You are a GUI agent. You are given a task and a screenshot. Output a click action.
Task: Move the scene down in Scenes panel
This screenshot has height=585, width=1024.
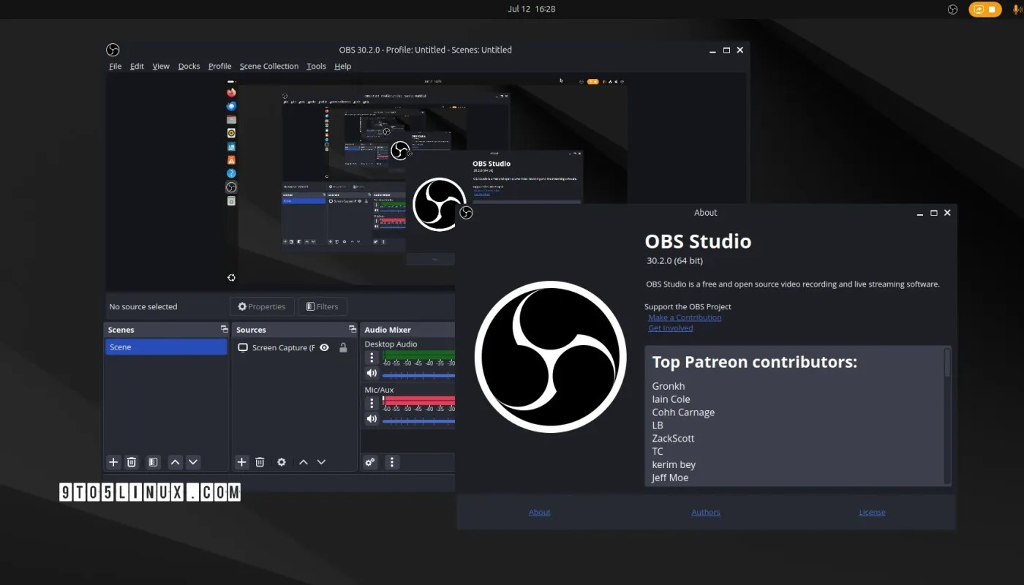click(x=193, y=462)
